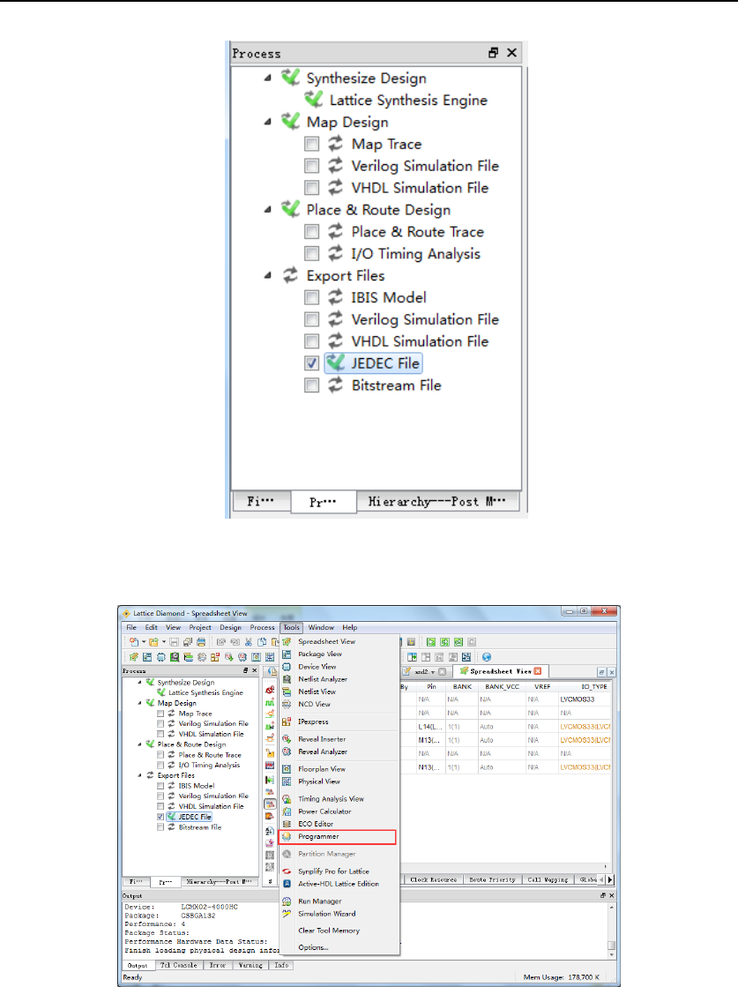Tick I/O Timing Analysis checkbox in enlarged panel

tap(311, 254)
